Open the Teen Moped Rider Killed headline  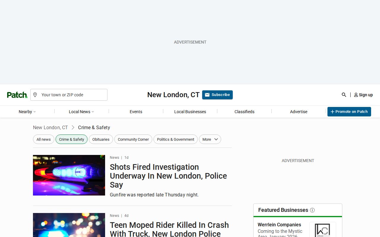(169, 229)
